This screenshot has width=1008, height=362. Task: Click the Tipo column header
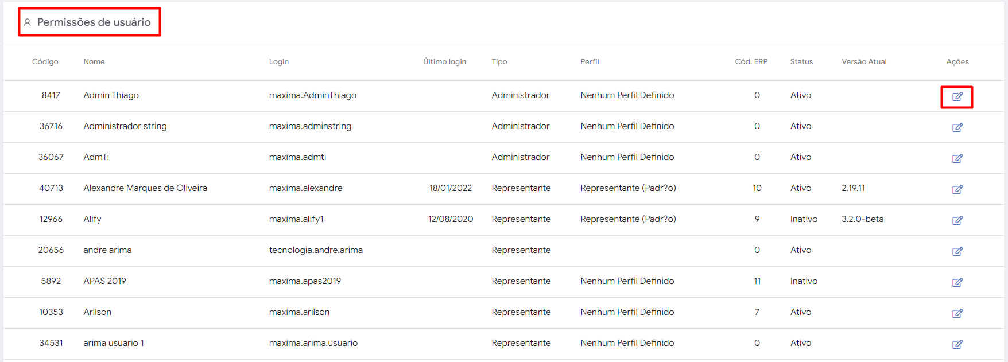(499, 61)
